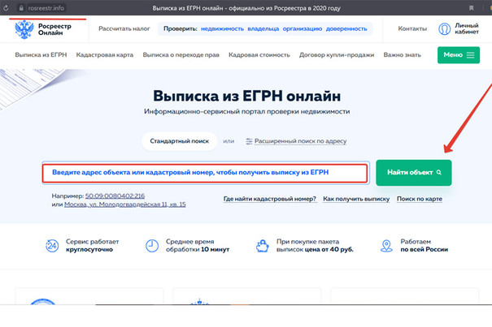Click the Информационно-сервисный портал subtitle
Screen dimensions: 492x327
246,111
